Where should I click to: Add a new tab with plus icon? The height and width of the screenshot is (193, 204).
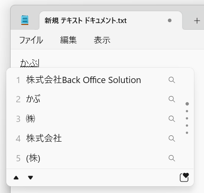[x=197, y=21]
